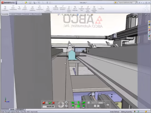Click the Pause recording button
This screenshot has height=113, width=151.
[47, 103]
